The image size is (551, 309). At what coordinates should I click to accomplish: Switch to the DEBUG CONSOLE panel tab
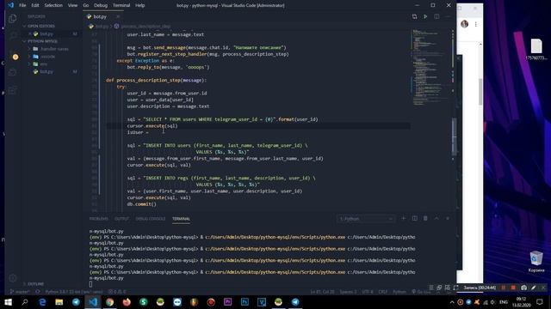click(x=151, y=219)
